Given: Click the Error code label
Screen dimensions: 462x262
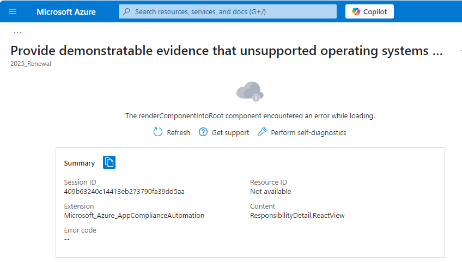Looking at the screenshot, I should click(80, 230).
